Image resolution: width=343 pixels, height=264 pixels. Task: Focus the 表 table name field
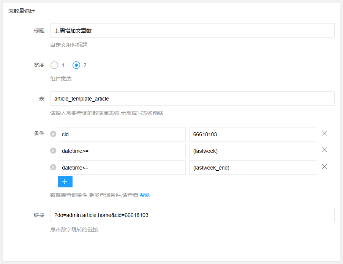coord(192,99)
